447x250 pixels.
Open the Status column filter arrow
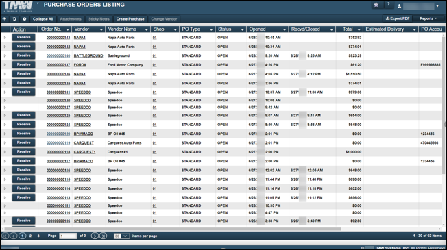click(242, 29)
